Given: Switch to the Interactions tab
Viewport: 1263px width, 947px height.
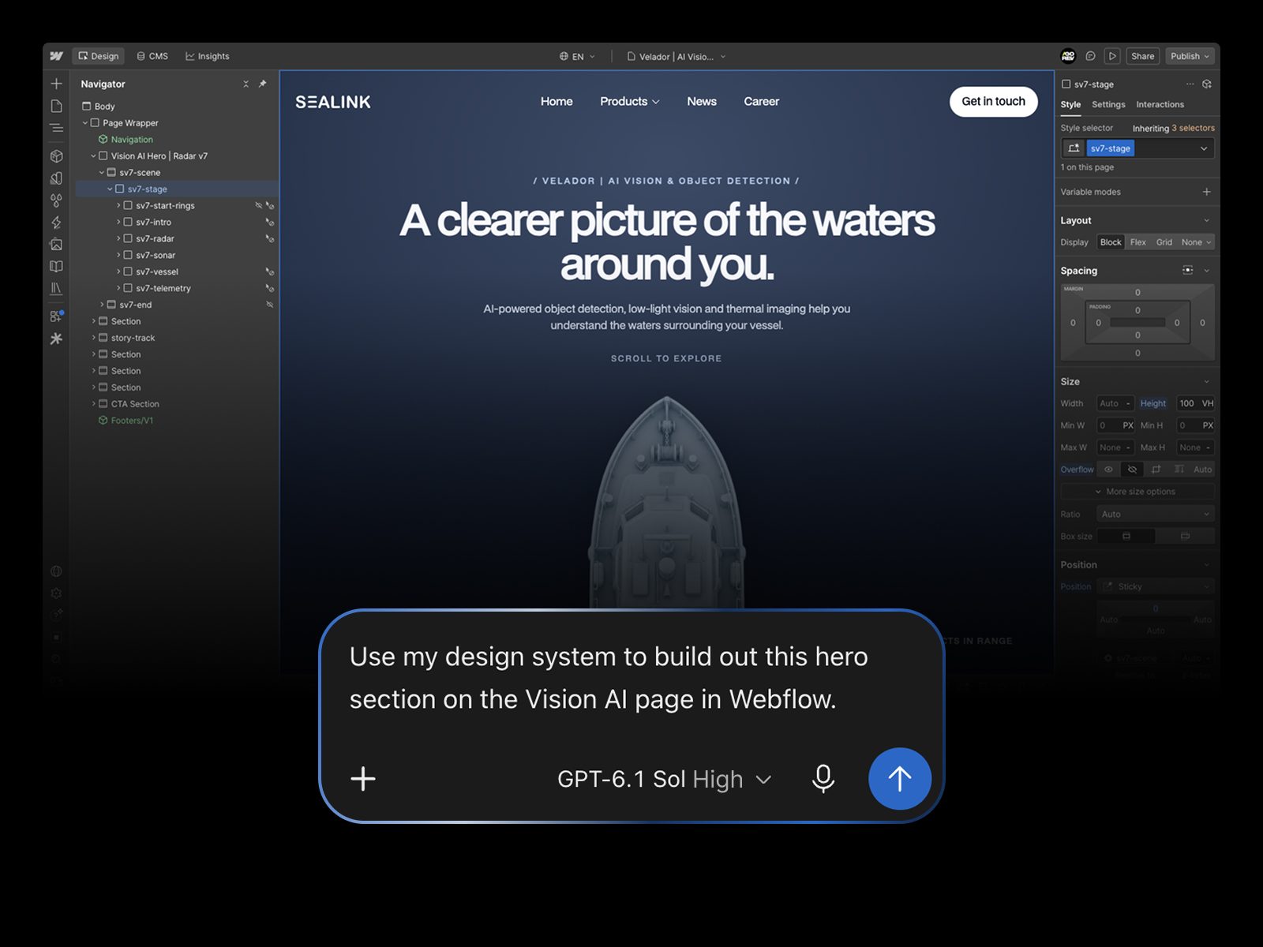Looking at the screenshot, I should point(1160,104).
